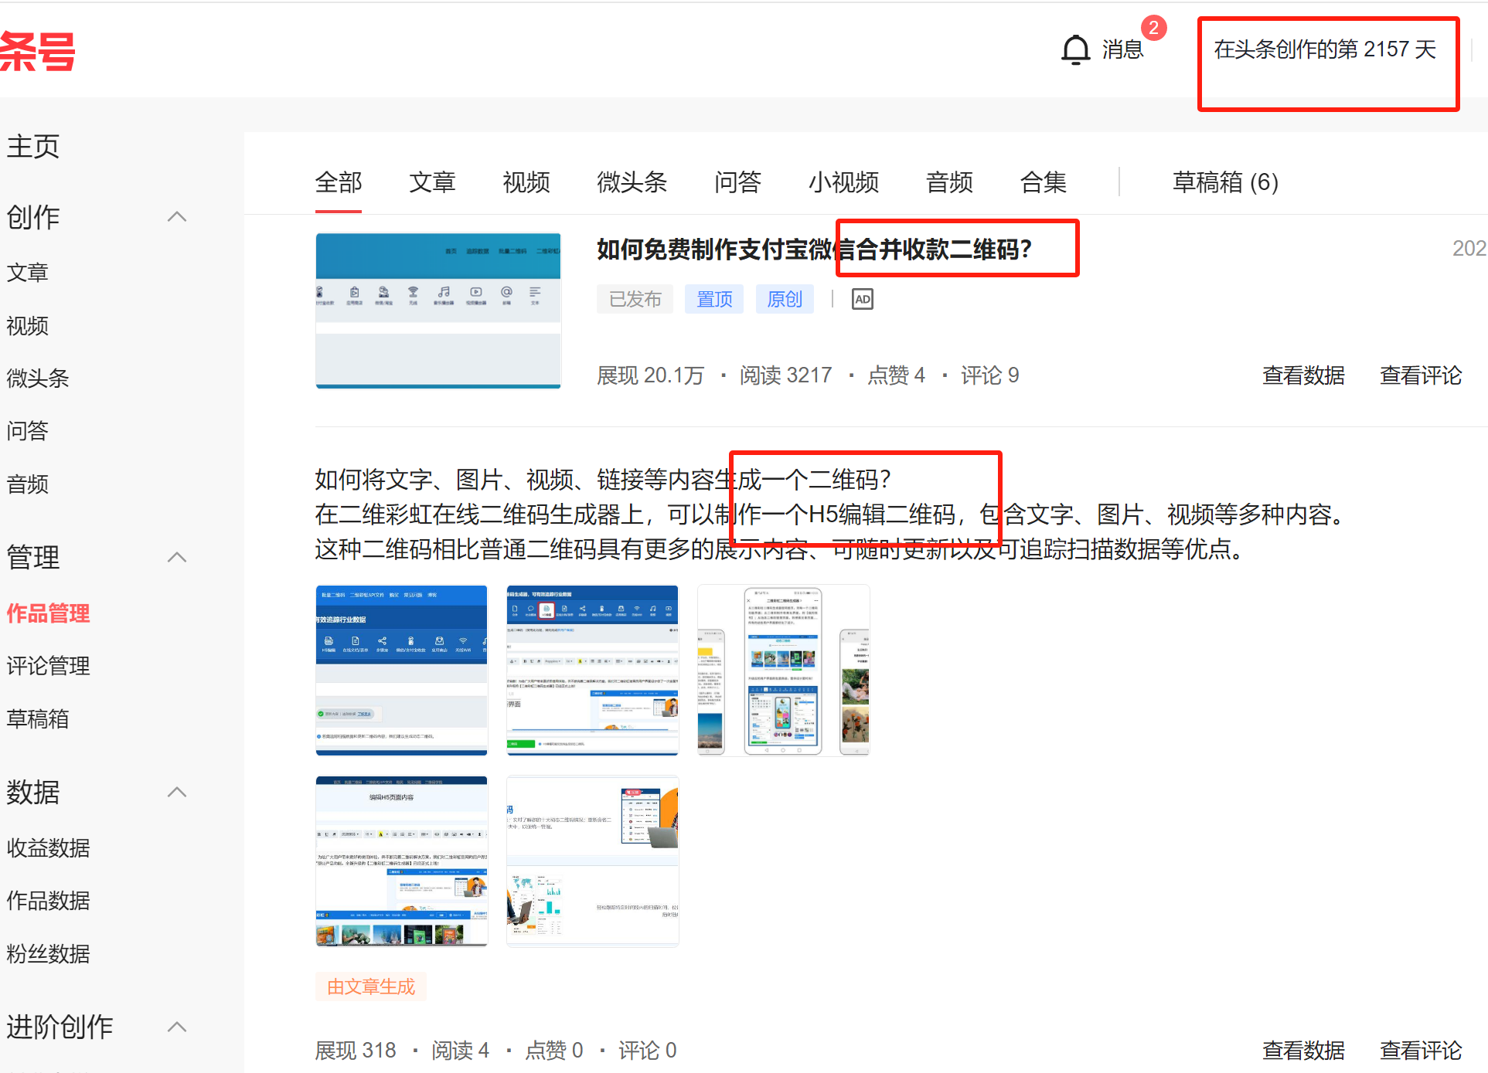Click 评论 9 statistic on first article

[989, 375]
